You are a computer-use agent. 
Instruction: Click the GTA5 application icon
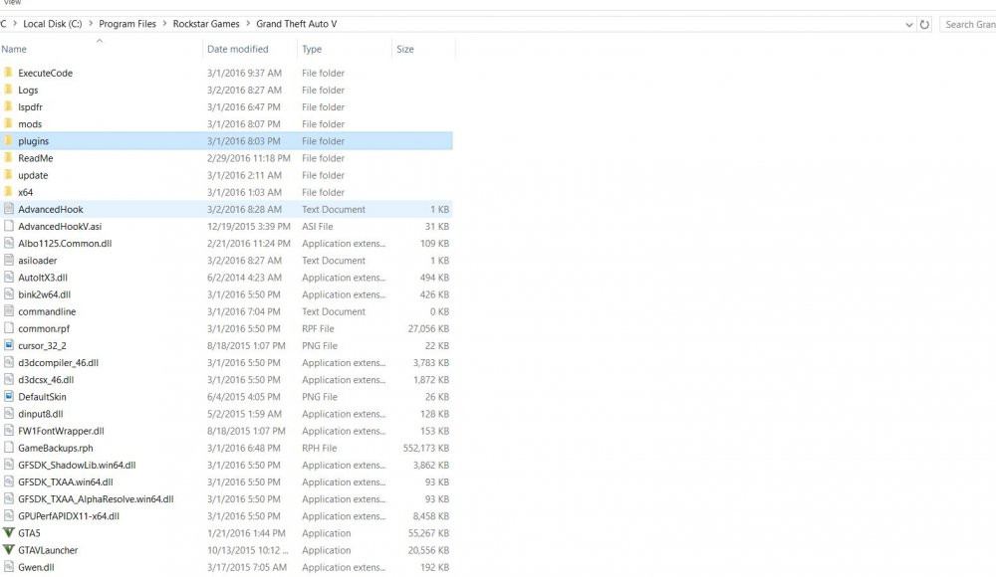pyautogui.click(x=8, y=533)
